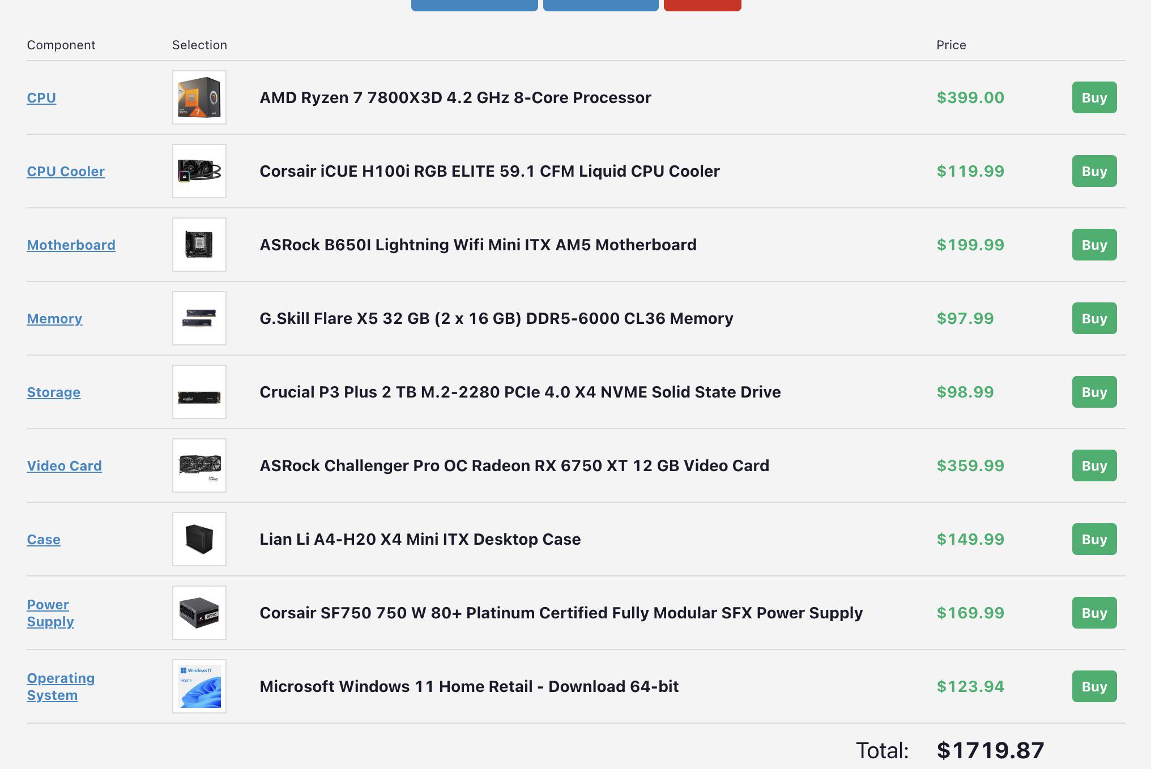The image size is (1151, 769).
Task: Select the Crucial P3 Plus 2 TB name
Action: point(520,392)
